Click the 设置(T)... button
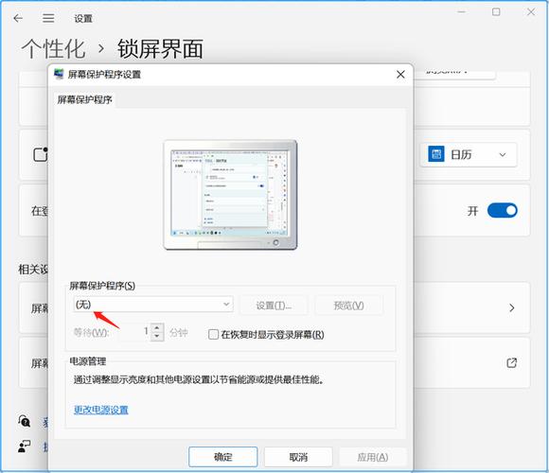This screenshot has height=473, width=549. (x=274, y=306)
